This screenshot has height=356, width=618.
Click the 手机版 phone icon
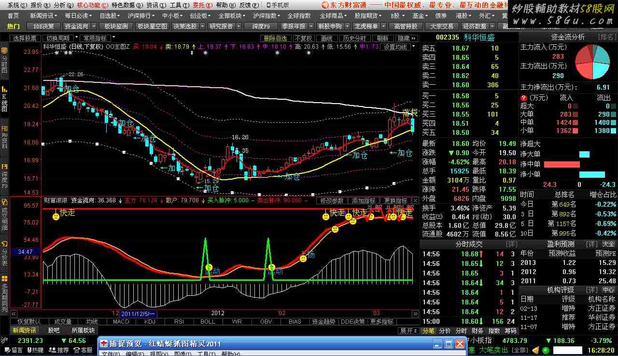coord(268,5)
